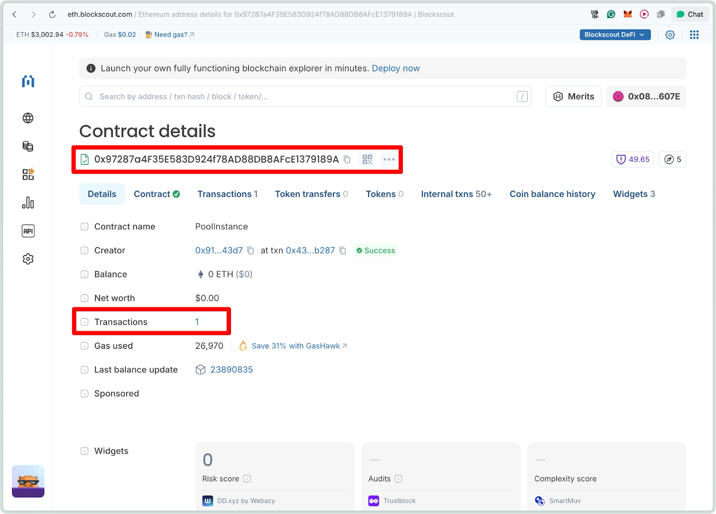
Task: Open block 23890835 link
Action: point(231,369)
